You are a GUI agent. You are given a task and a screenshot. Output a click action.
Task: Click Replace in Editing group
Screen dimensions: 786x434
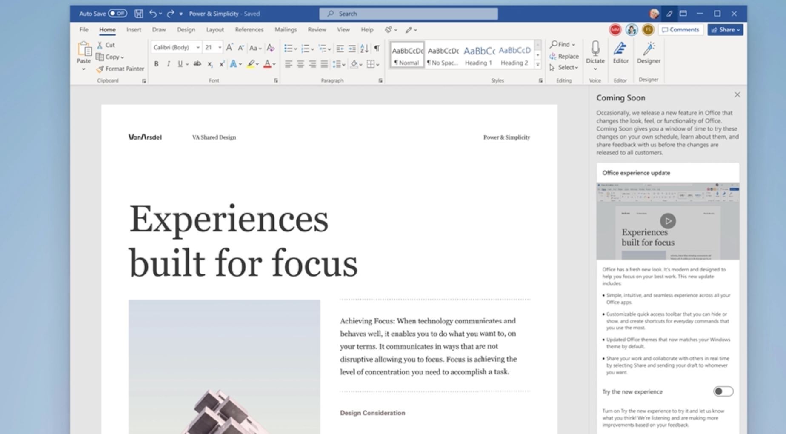click(x=563, y=56)
